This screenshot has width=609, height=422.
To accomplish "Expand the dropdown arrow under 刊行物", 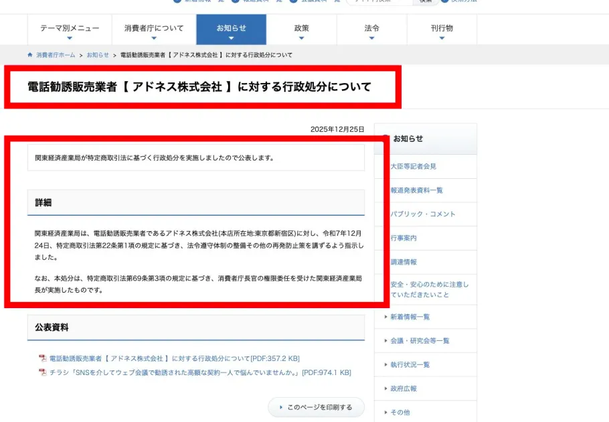I will 442,38.
